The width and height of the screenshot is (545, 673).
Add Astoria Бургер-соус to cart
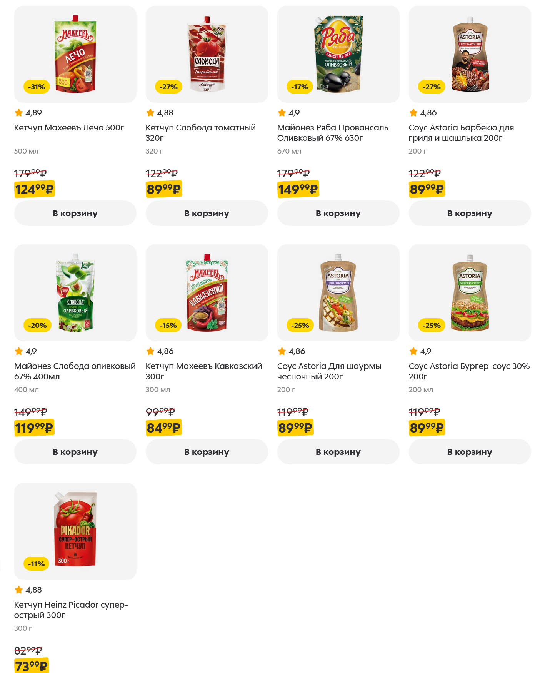coord(470,452)
